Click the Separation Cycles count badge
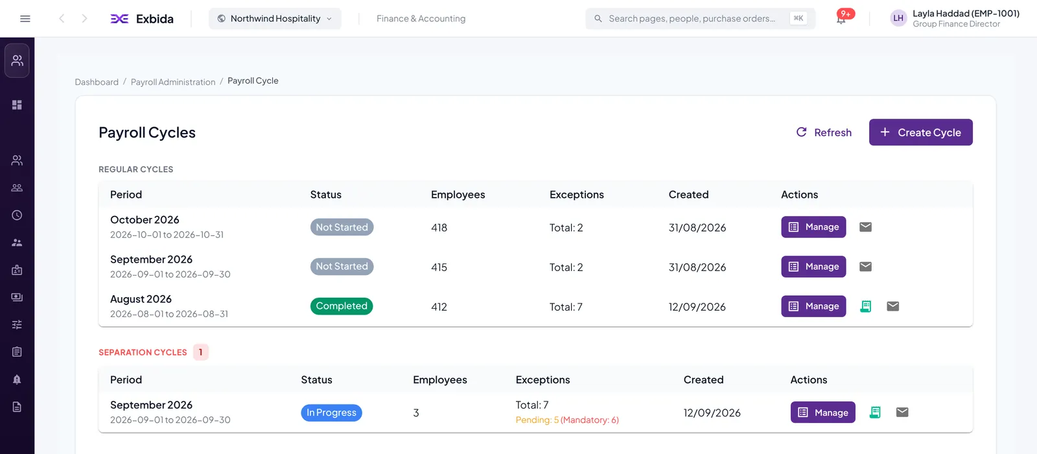Viewport: 1037px width, 454px height. (201, 352)
